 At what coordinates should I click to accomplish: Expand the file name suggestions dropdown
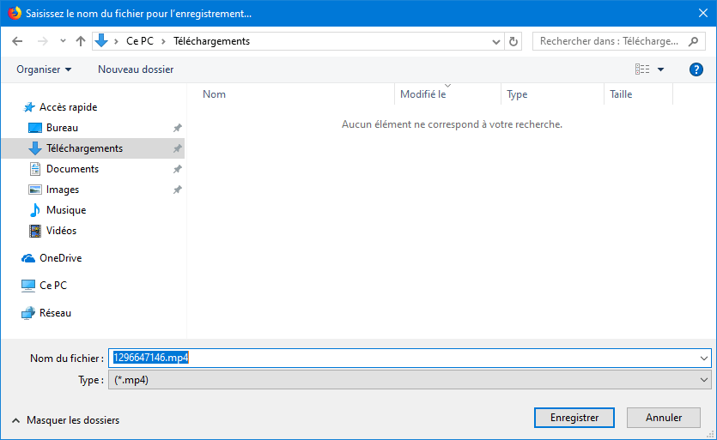pos(704,359)
